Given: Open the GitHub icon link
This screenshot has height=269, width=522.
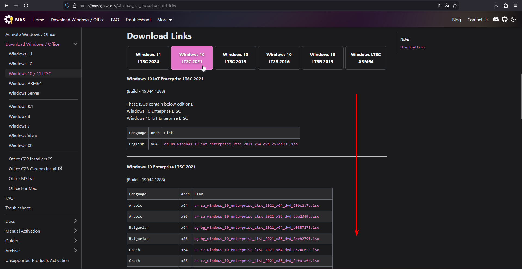Looking at the screenshot, I should pyautogui.click(x=505, y=19).
